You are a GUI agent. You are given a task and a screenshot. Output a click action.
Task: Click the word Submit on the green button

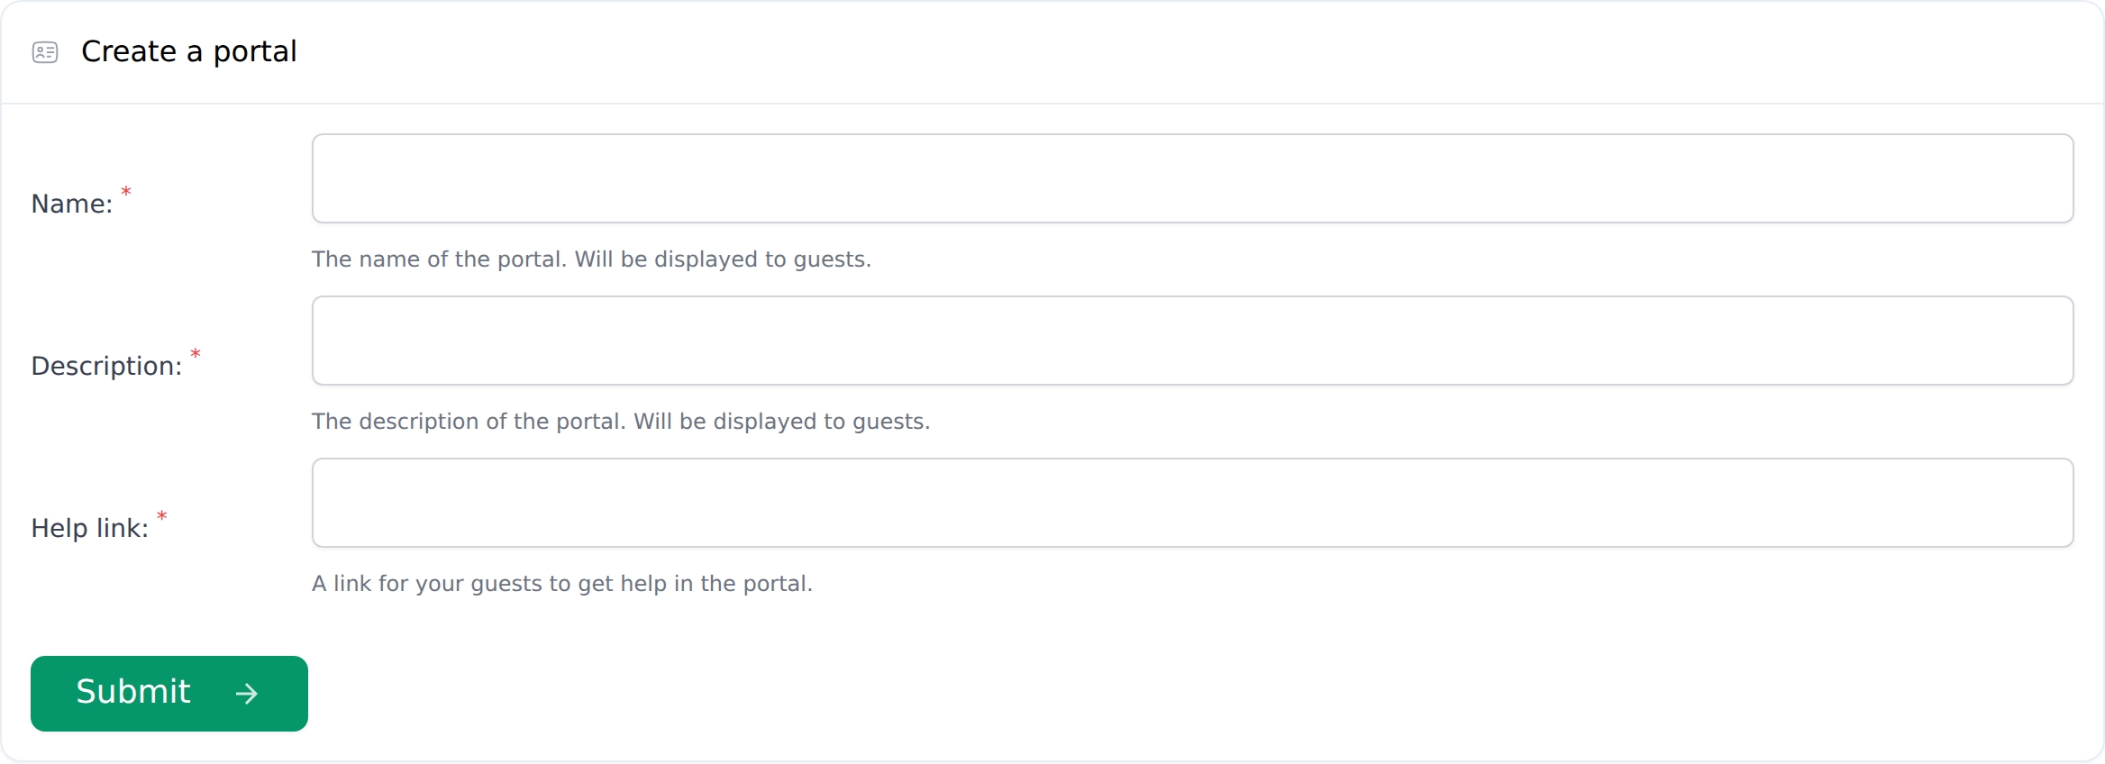point(133,692)
